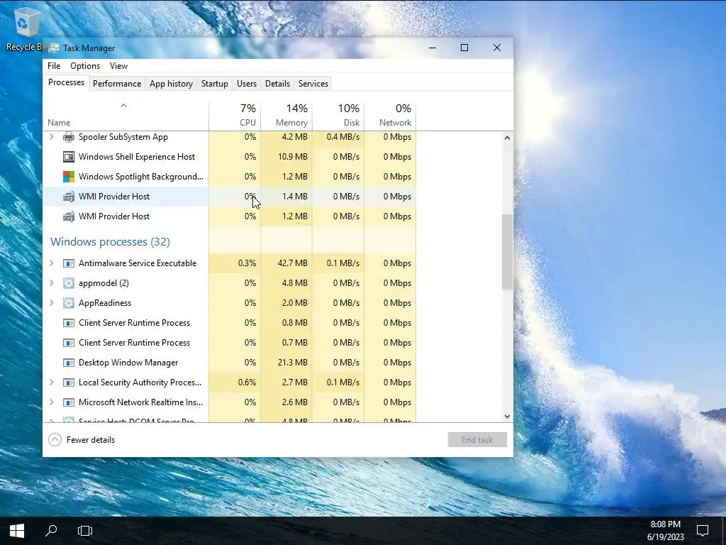Switch to the Users tab

246,84
